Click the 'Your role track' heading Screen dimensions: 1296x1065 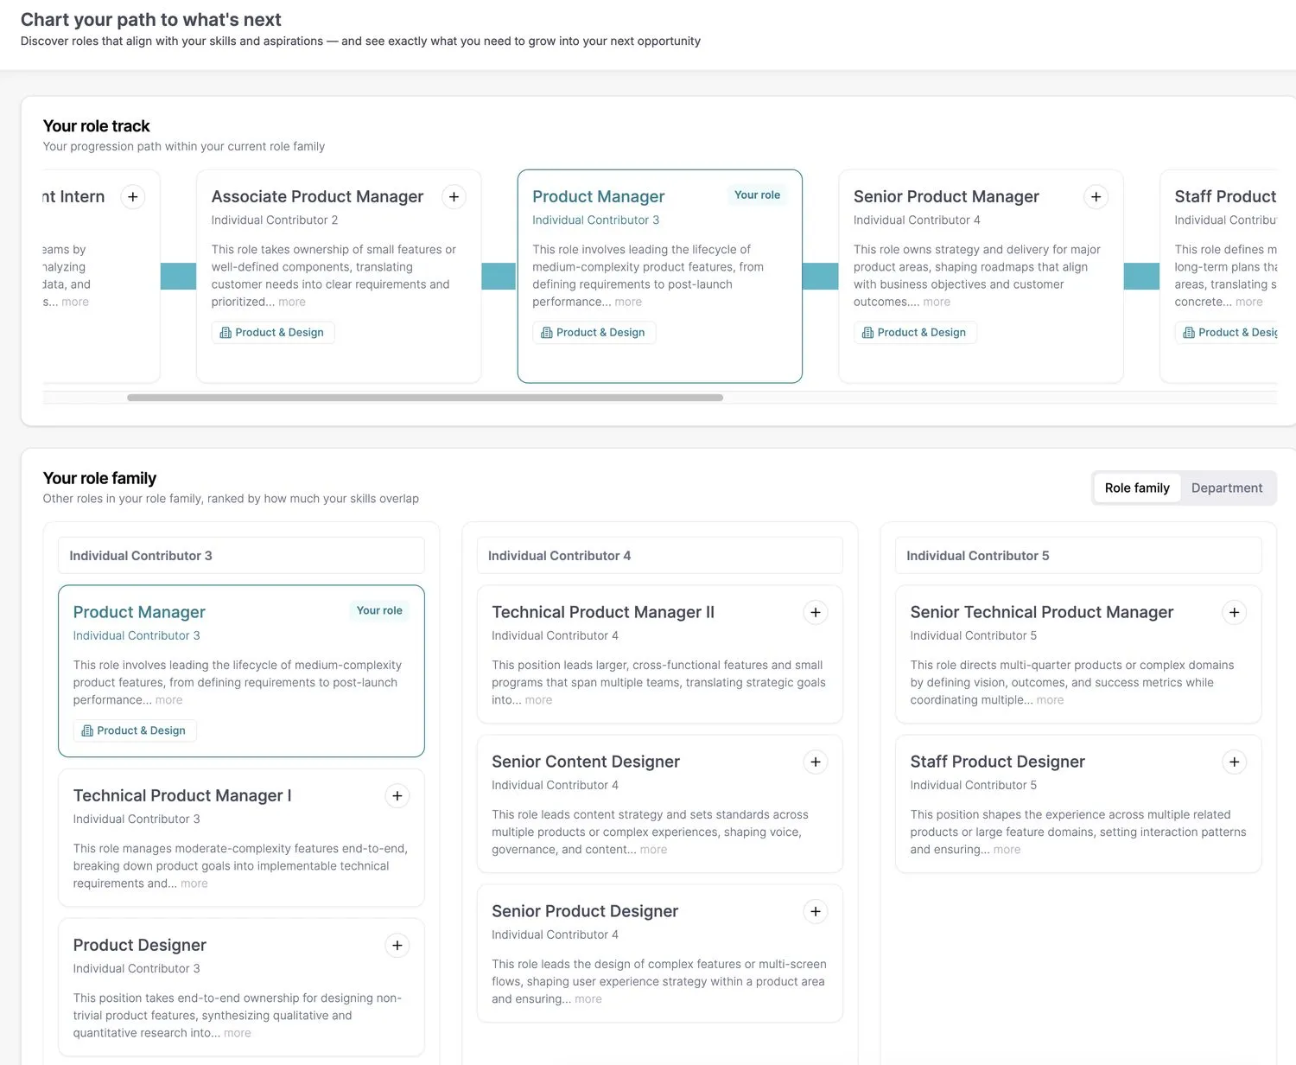96,126
